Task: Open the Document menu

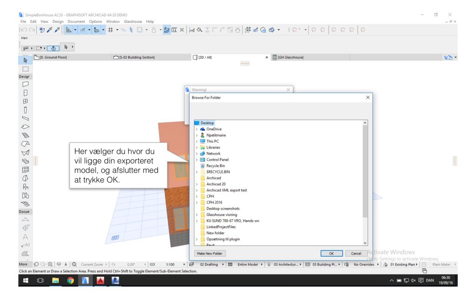Action: point(76,21)
